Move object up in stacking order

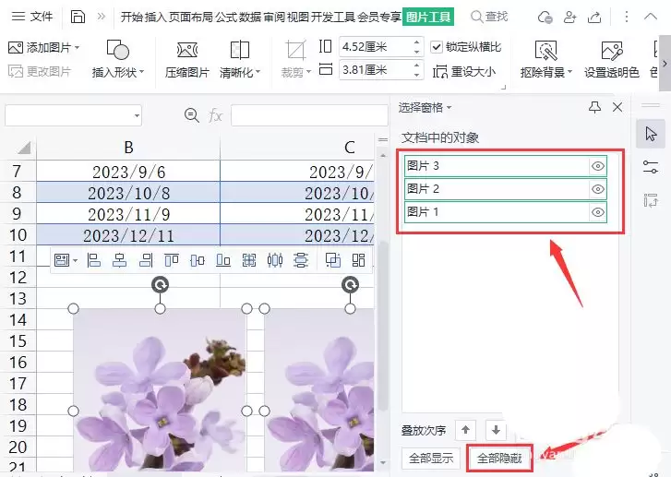click(x=466, y=430)
